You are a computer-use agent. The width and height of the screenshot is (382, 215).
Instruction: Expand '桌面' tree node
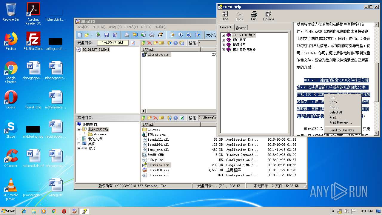(79, 144)
